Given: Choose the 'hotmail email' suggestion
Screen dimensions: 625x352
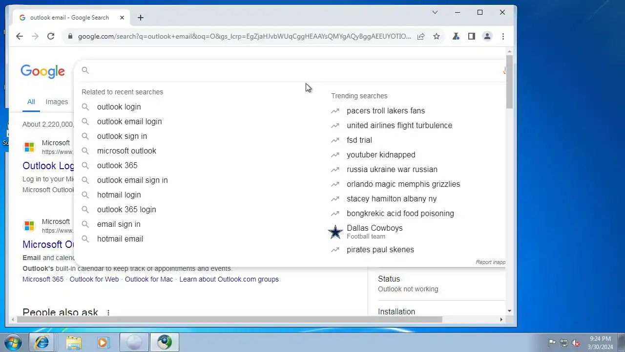Looking at the screenshot, I should [x=120, y=239].
